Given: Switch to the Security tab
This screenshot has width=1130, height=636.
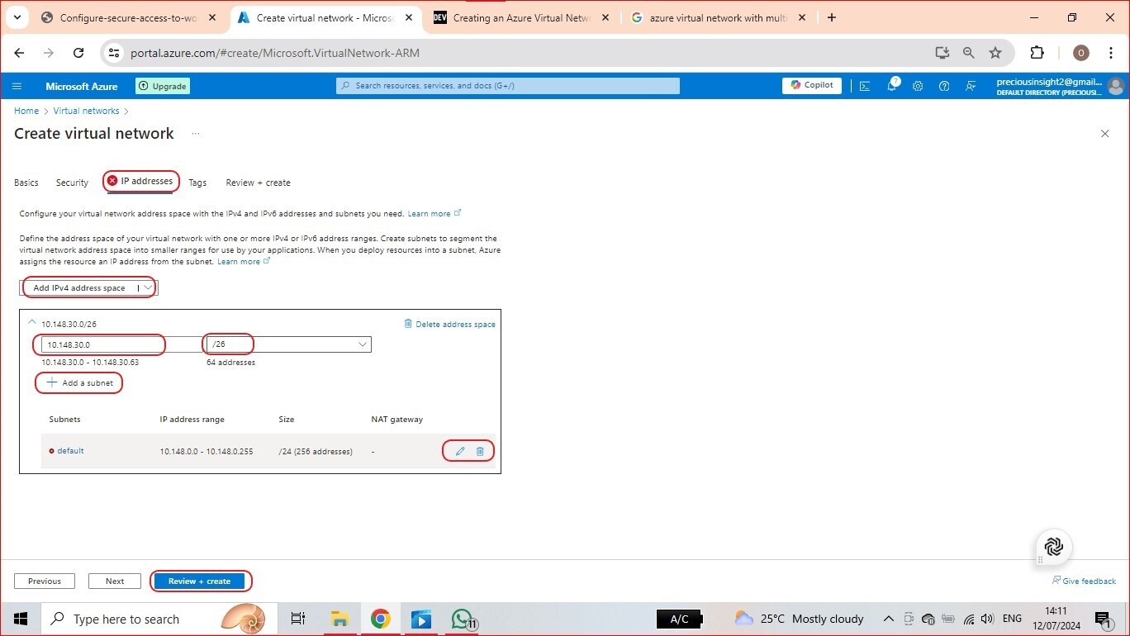Looking at the screenshot, I should (72, 183).
